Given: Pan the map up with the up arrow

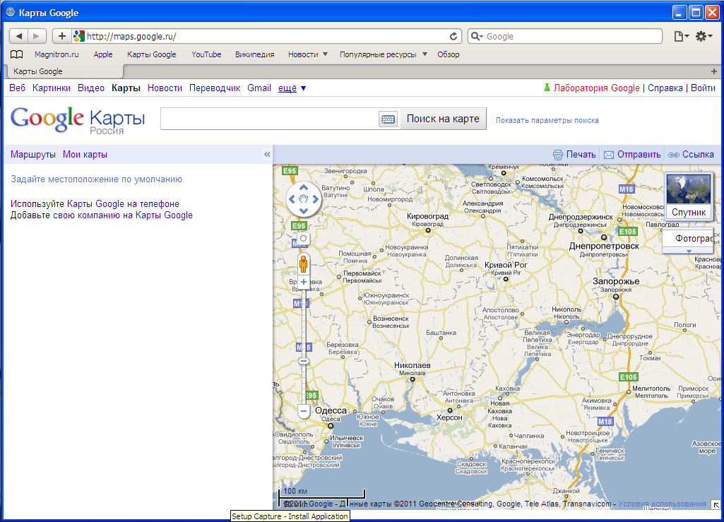Looking at the screenshot, I should [x=303, y=187].
